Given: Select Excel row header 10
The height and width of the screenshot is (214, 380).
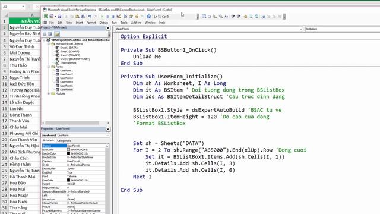Looking at the screenshot, I should [4, 78].
